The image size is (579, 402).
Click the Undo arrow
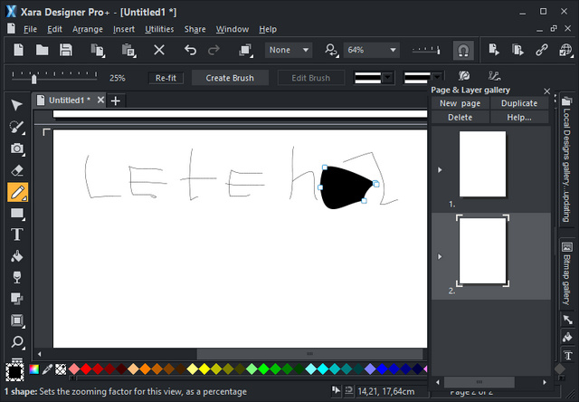[x=190, y=50]
